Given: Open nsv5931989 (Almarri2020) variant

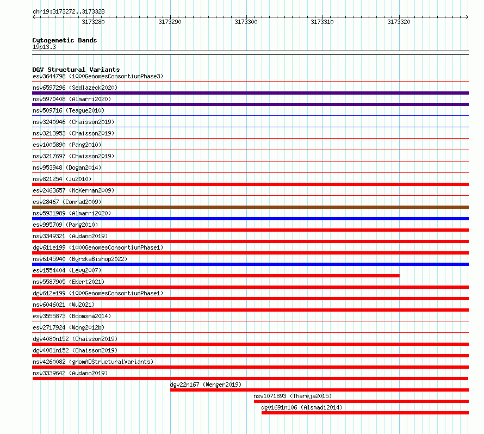Looking at the screenshot, I should click(x=72, y=213).
